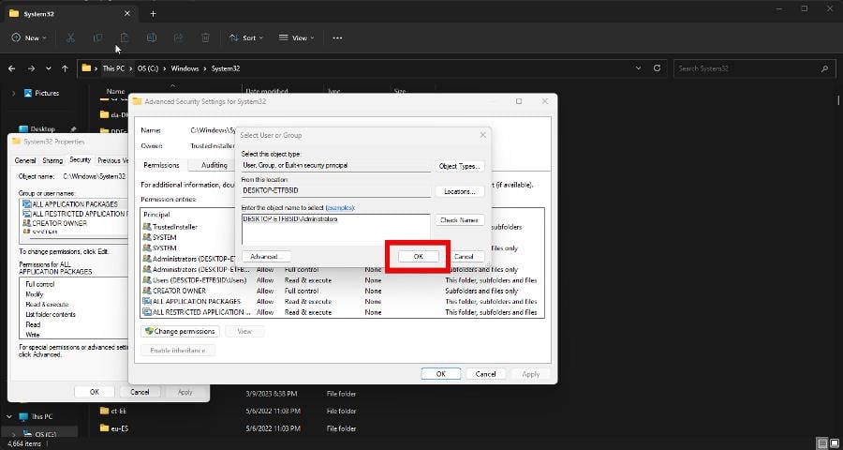Open the Sort dropdown menu

246,37
